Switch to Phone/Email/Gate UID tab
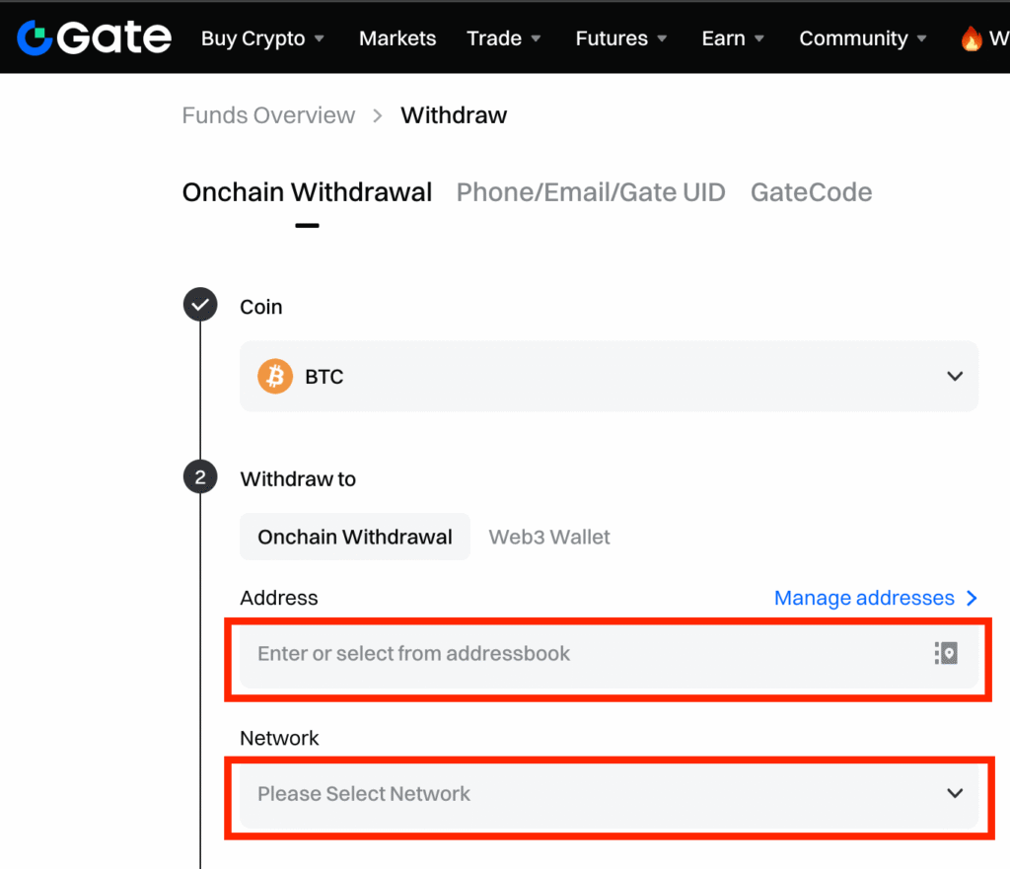Screen dimensions: 1010x869 (591, 192)
